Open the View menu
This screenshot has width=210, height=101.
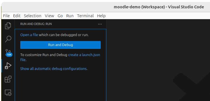(50, 16)
